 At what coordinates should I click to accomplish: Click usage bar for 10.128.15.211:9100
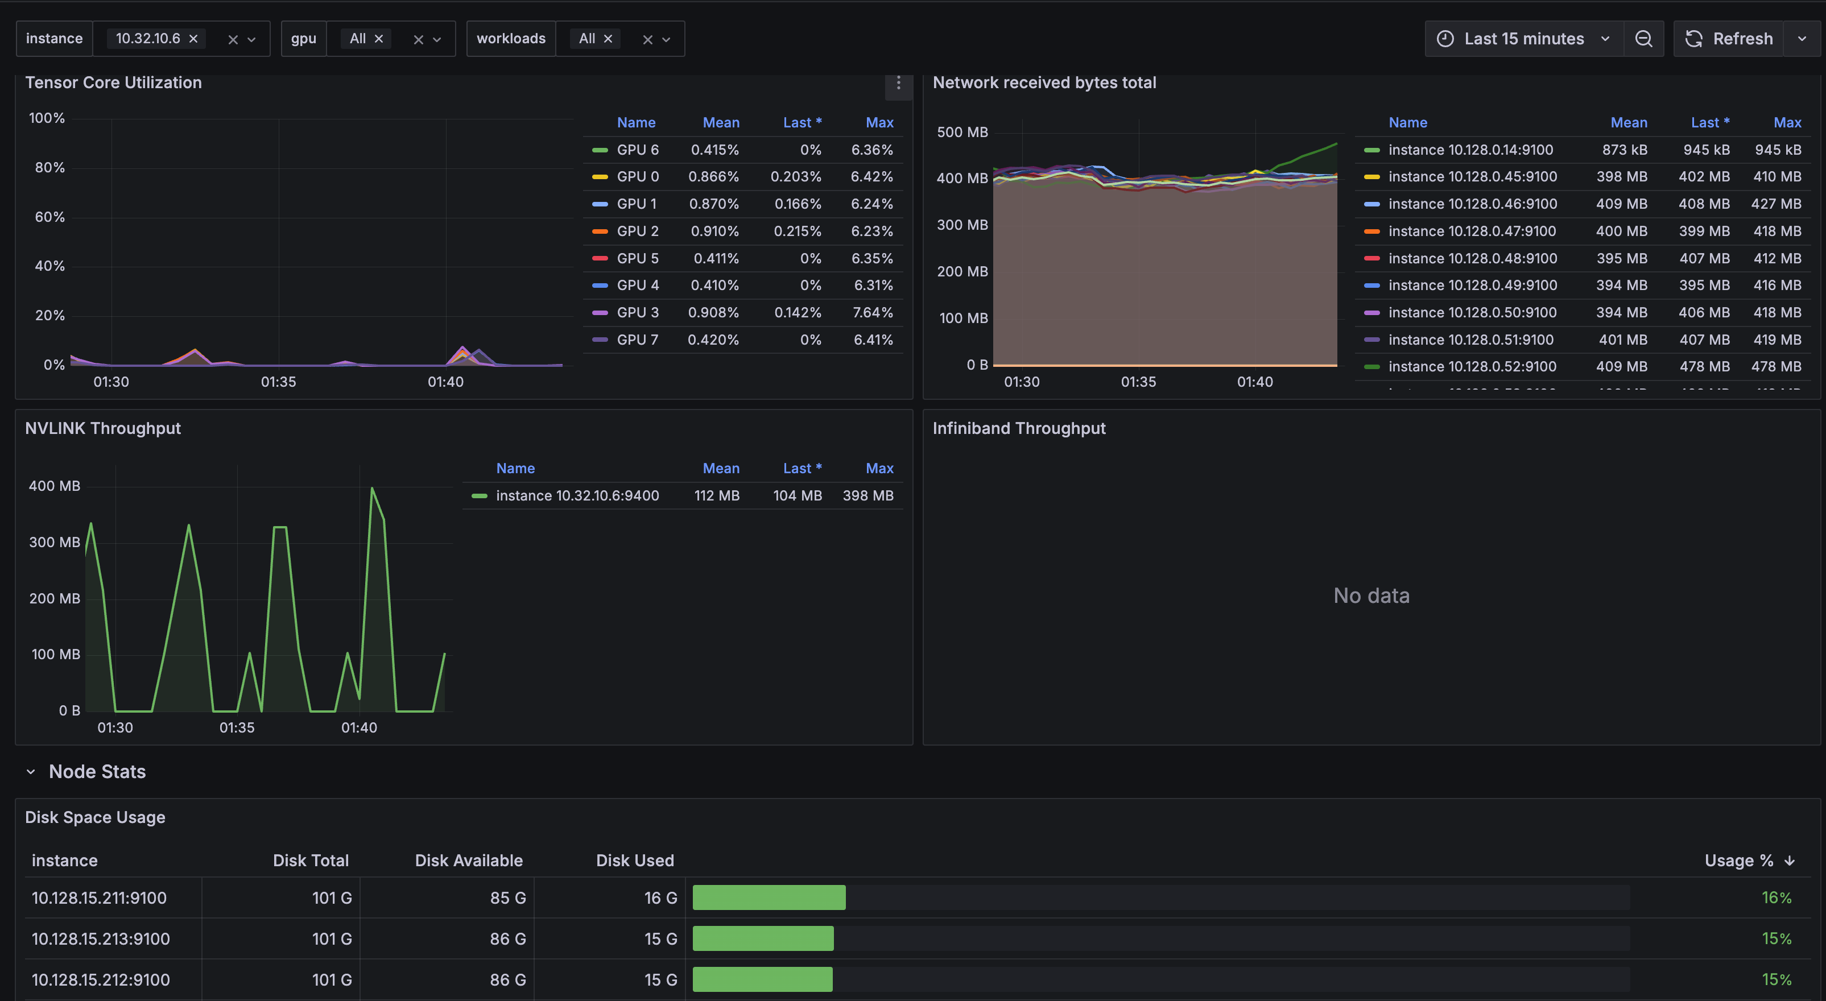click(x=769, y=897)
